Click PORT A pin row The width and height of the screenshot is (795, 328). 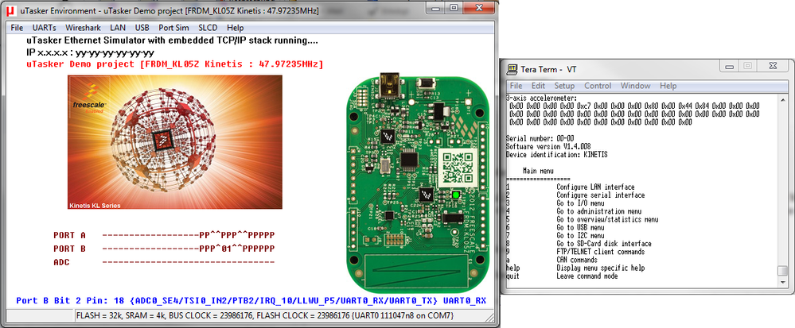coord(188,235)
